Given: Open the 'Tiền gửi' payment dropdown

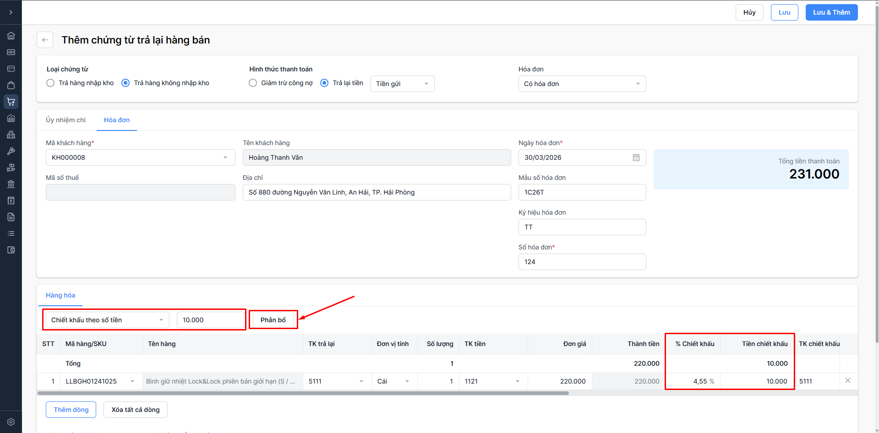Looking at the screenshot, I should pyautogui.click(x=402, y=84).
